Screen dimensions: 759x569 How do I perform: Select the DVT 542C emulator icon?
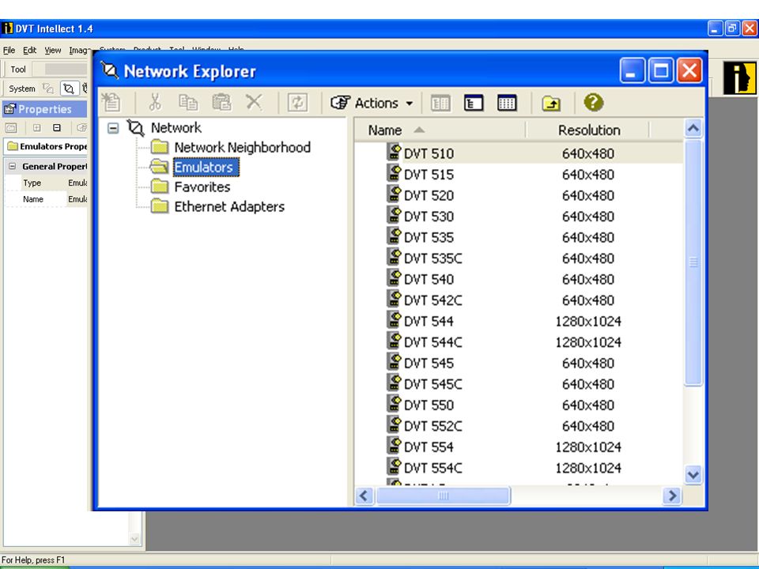[x=395, y=299]
